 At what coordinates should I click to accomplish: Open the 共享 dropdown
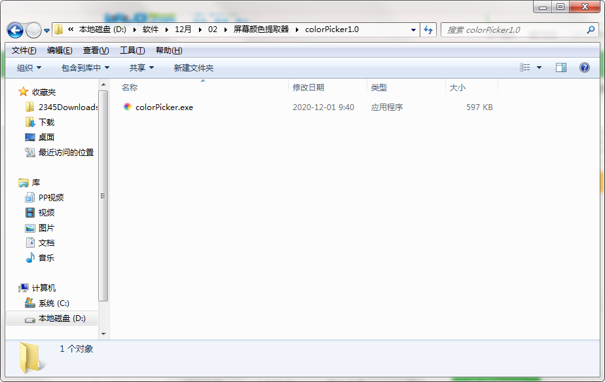141,67
